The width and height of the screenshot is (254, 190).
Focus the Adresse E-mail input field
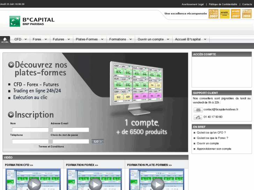click(x=71, y=130)
